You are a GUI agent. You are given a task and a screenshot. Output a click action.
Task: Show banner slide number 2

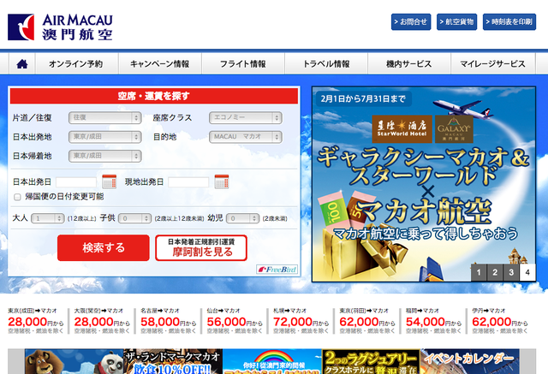pos(495,272)
